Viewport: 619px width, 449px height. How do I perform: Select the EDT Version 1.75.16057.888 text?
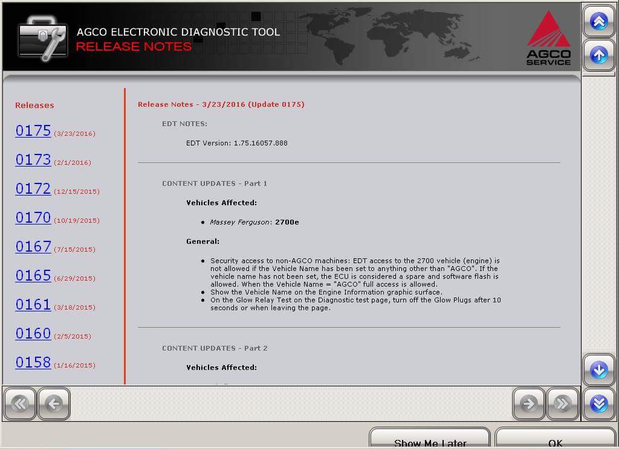coord(237,143)
